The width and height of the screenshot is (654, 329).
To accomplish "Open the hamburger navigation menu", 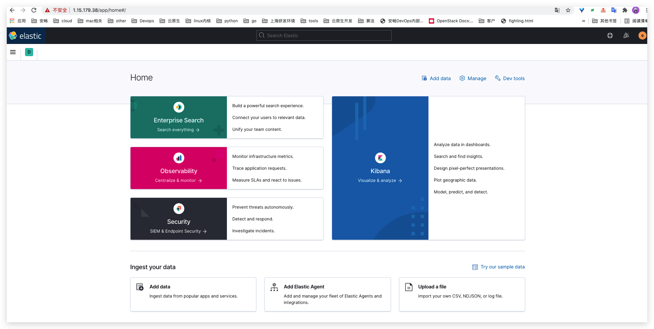I will pos(13,52).
